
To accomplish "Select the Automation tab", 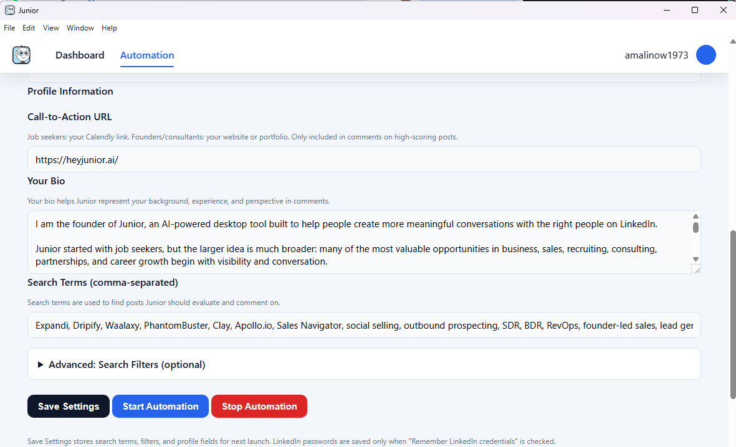I will point(147,55).
